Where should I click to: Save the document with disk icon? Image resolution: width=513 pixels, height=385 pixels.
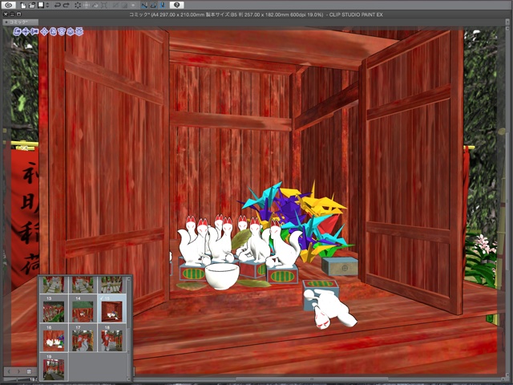click(x=41, y=5)
